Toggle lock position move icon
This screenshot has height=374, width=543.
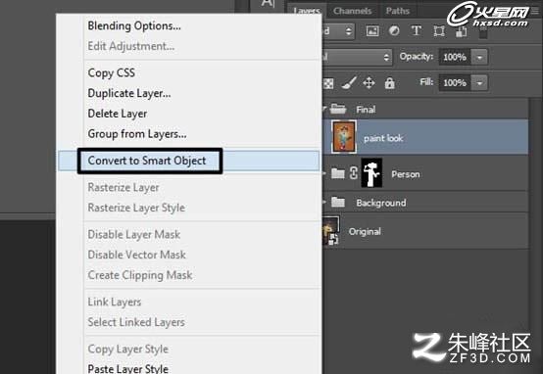[369, 83]
